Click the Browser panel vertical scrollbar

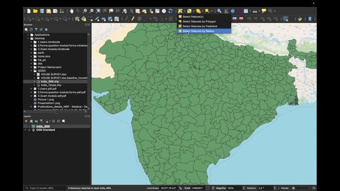click(89, 72)
